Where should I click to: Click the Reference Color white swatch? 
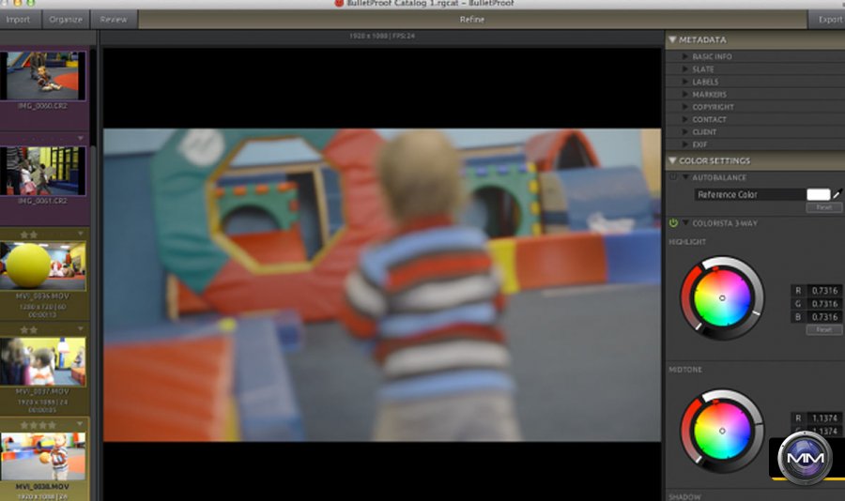click(x=818, y=194)
